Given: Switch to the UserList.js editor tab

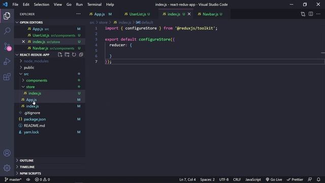Looking at the screenshot, I should 137,14.
